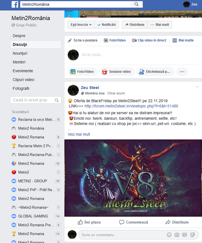
Task: Expand the Ești înscris dropdown
Action: [x=81, y=25]
